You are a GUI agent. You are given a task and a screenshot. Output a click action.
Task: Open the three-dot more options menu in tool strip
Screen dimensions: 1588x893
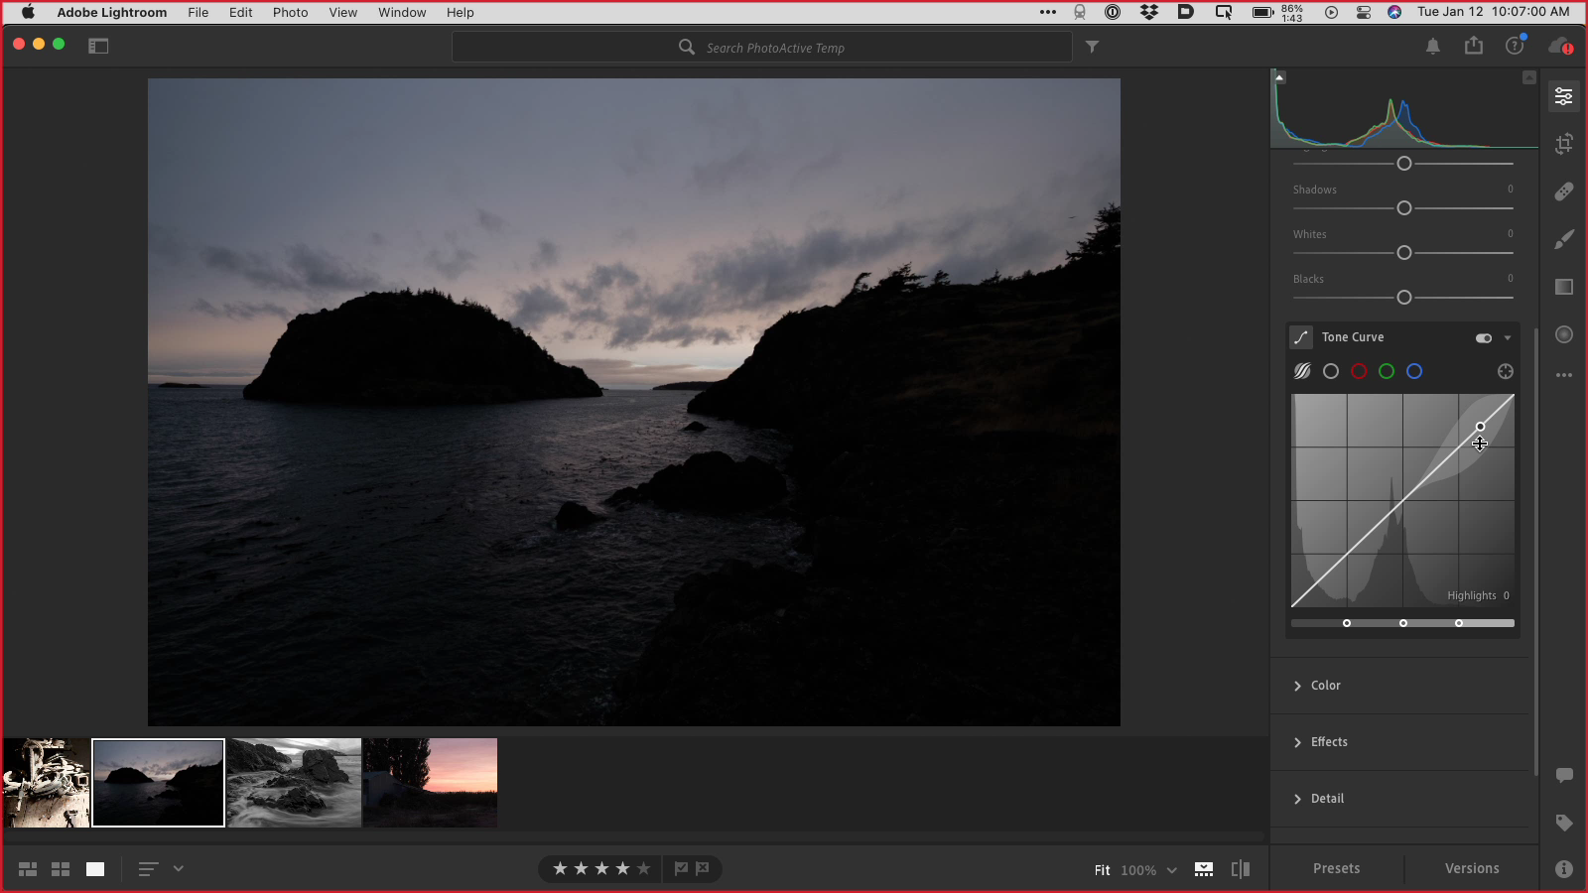[x=1563, y=375]
